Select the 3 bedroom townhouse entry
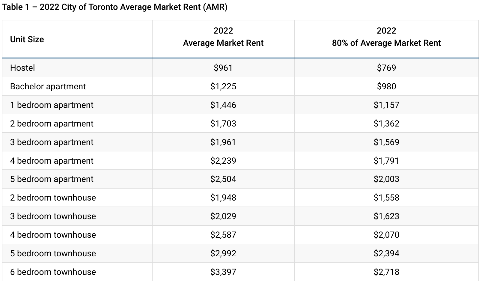Image resolution: width=482 pixels, height=286 pixels. pyautogui.click(x=53, y=216)
